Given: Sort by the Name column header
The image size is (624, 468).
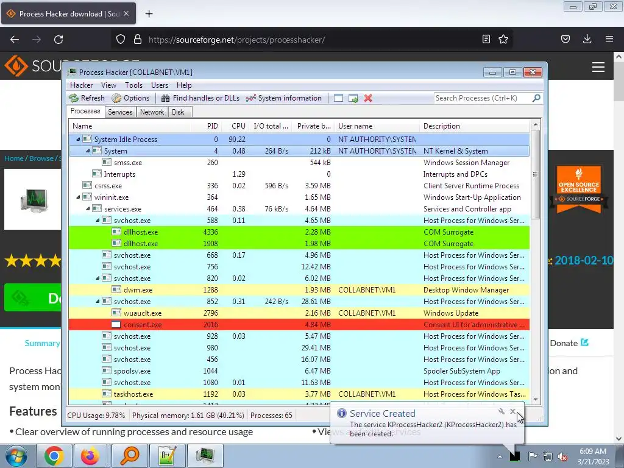Looking at the screenshot, I should pyautogui.click(x=130, y=126).
